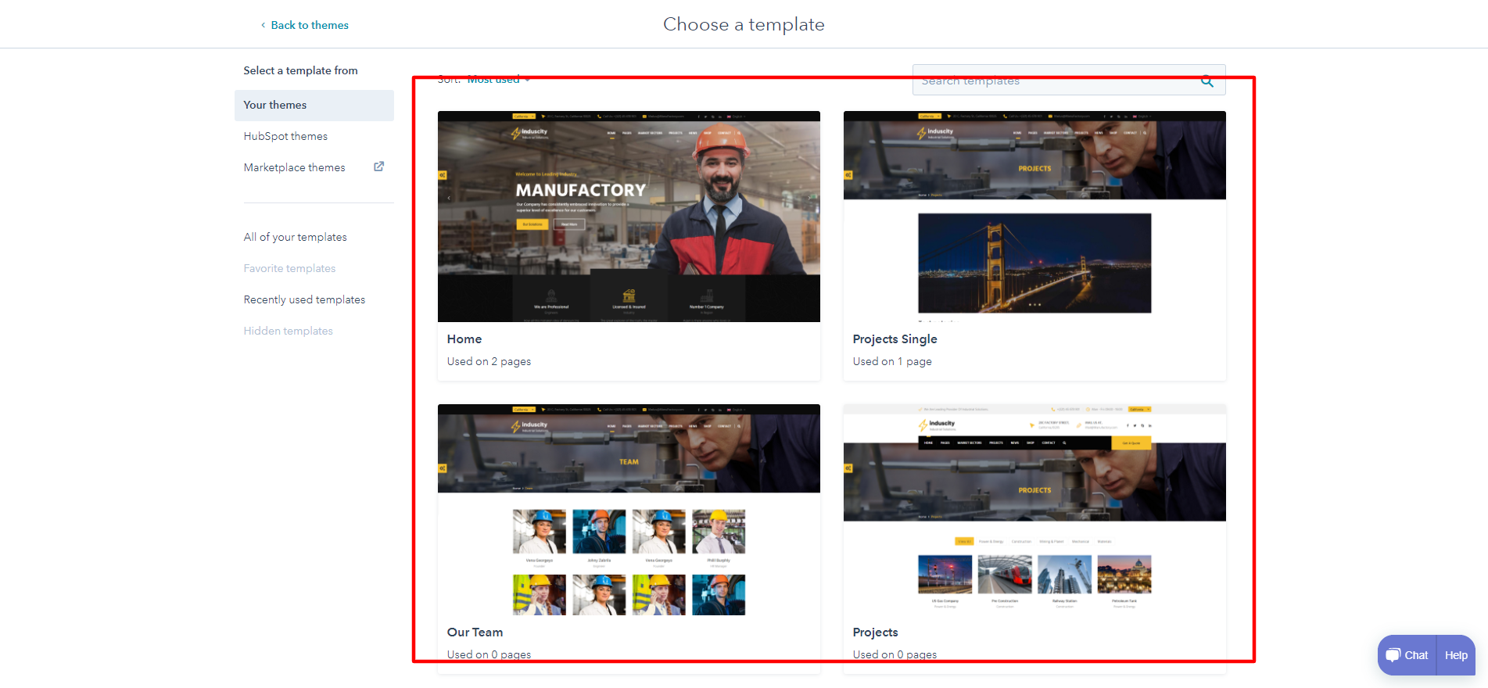Click the Home template title
The height and width of the screenshot is (688, 1488).
pyautogui.click(x=464, y=339)
